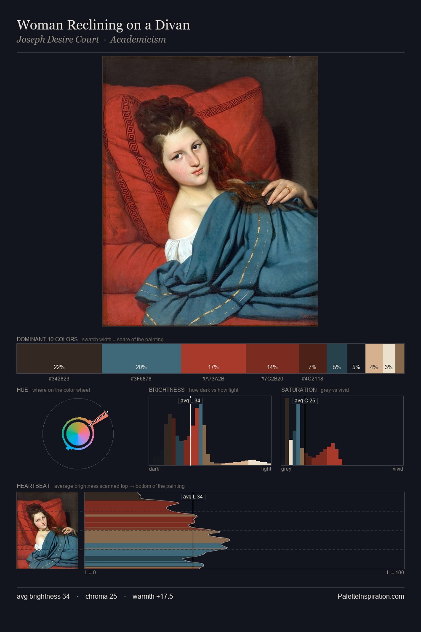The image size is (421, 632).
Task: Click the hex code #342823
Action: [x=59, y=379]
